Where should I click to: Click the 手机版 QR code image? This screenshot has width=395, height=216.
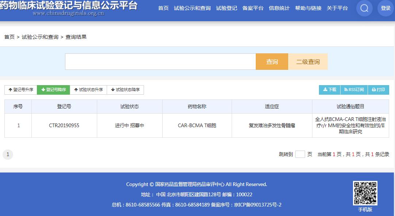pos(365,193)
